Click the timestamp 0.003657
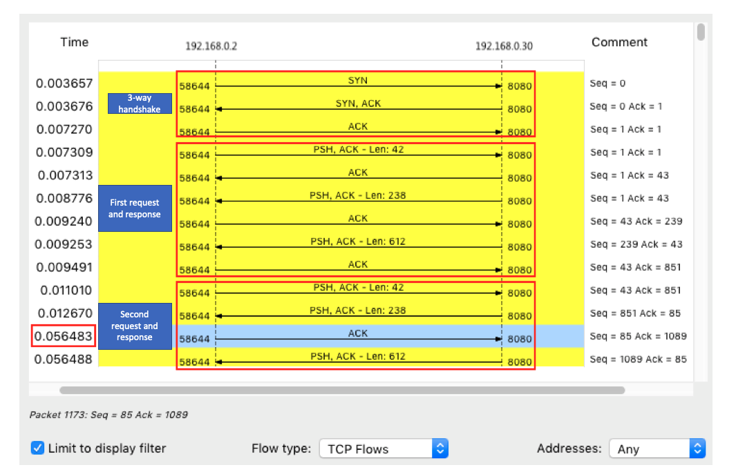 [64, 83]
